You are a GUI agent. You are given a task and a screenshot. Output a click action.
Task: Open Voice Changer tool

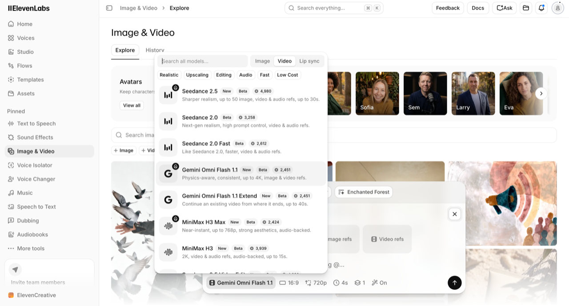(x=49, y=179)
